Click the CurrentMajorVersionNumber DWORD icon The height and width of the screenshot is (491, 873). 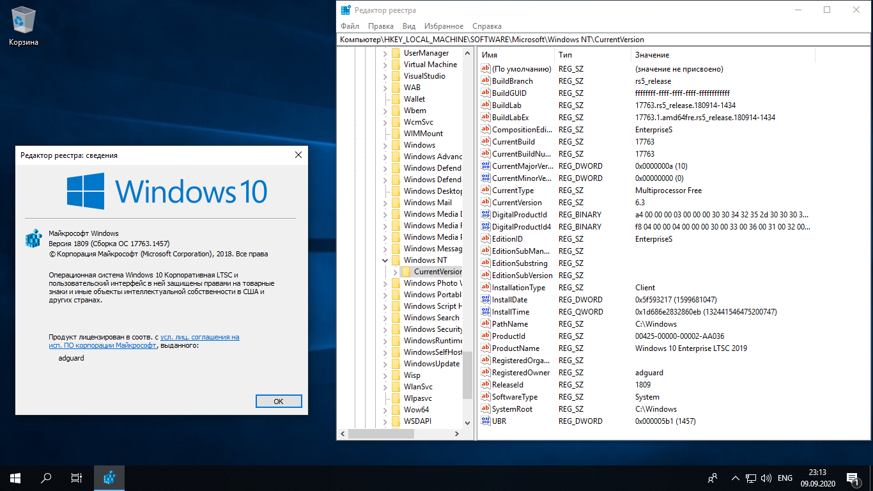pyautogui.click(x=485, y=166)
